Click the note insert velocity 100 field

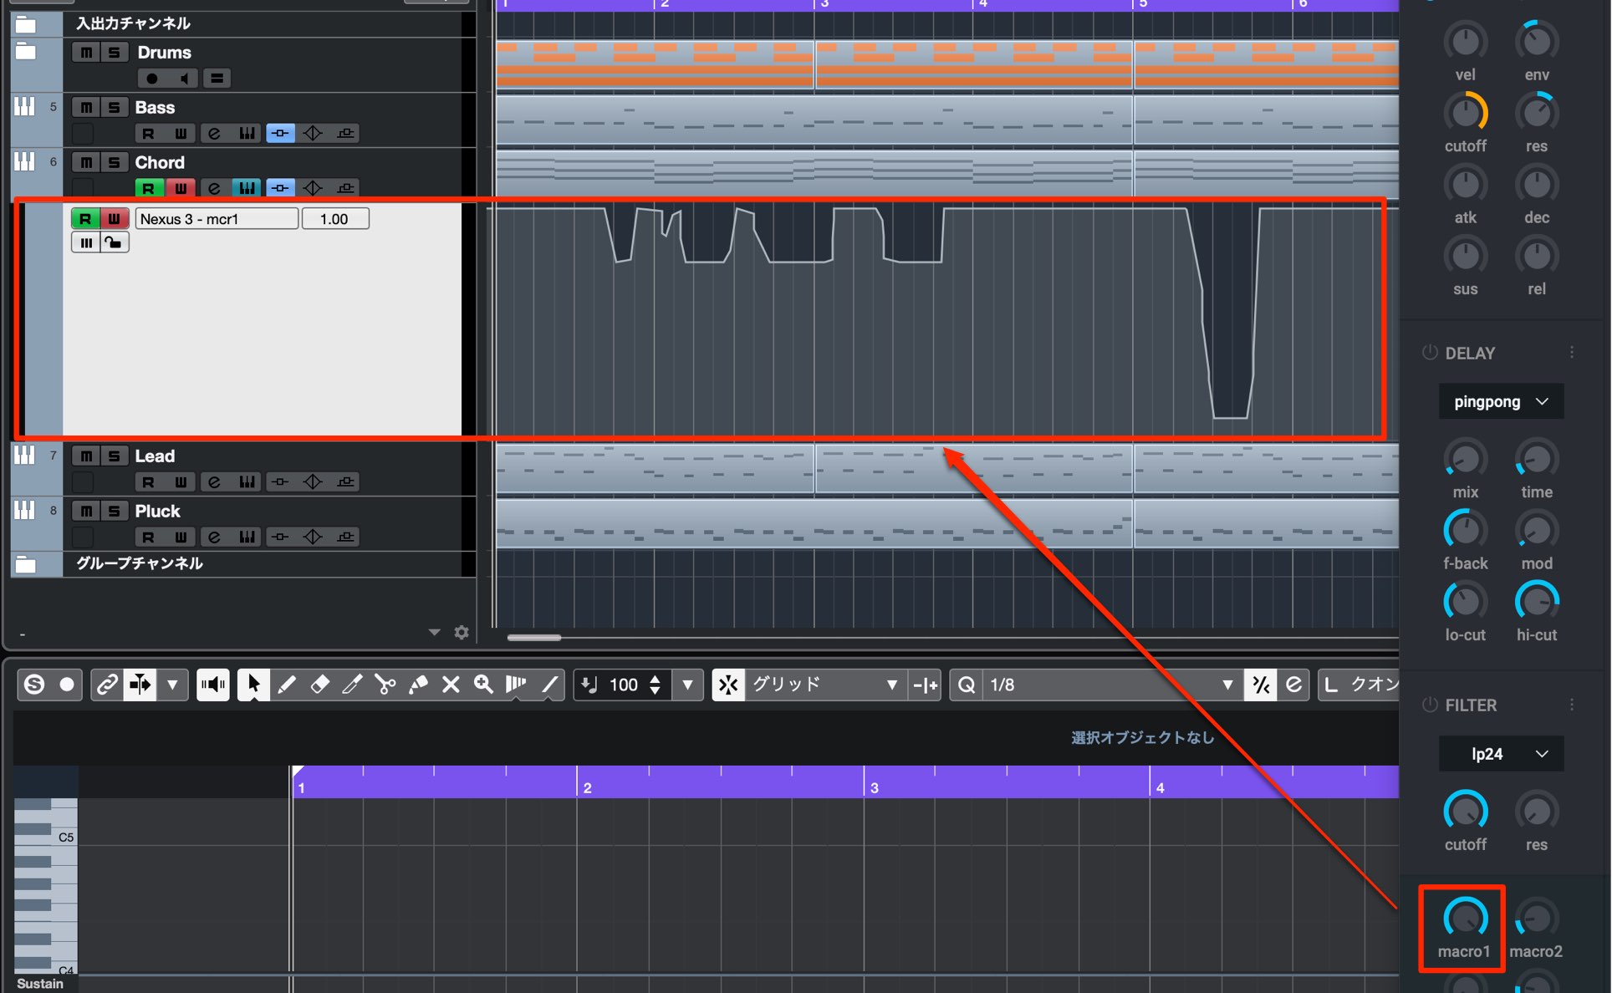point(624,685)
